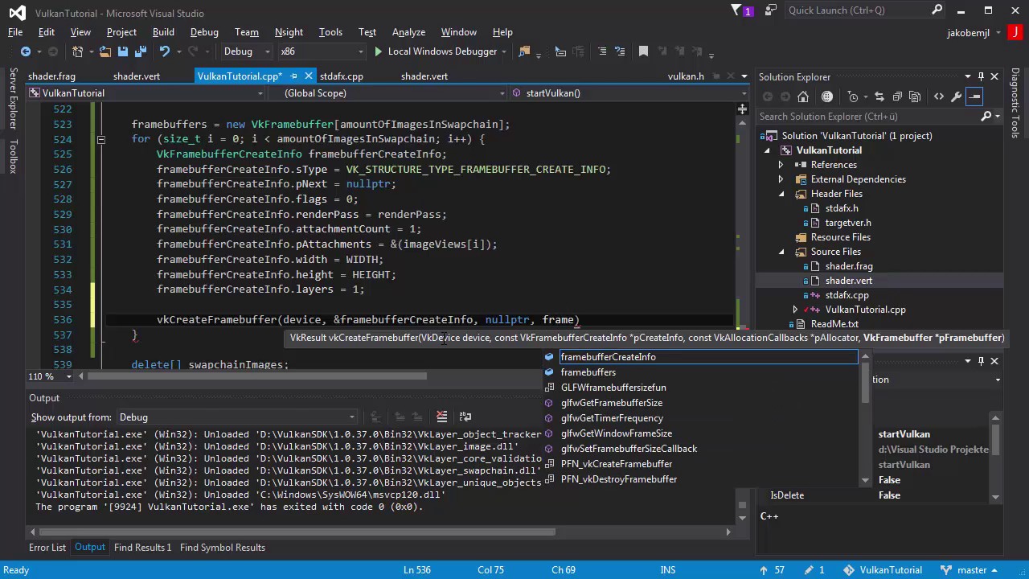The image size is (1029, 579).
Task: Click Collapse All icon in Solution Explorer
Action: pos(897,96)
